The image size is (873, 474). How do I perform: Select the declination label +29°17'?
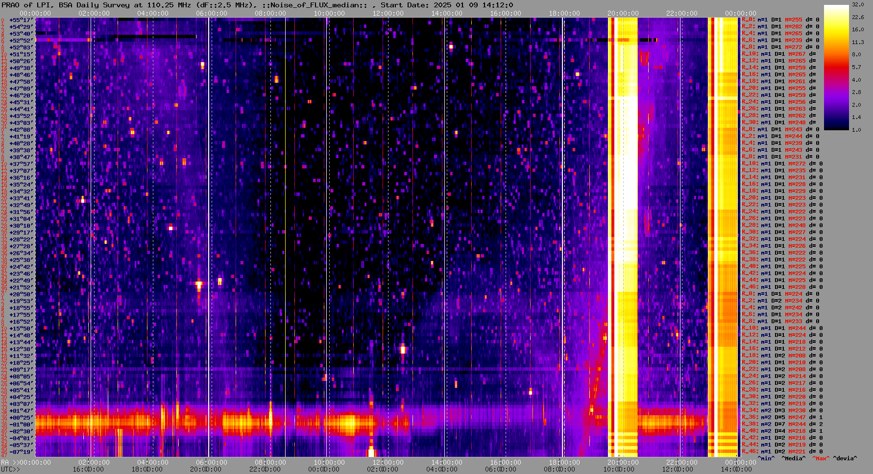point(21,233)
